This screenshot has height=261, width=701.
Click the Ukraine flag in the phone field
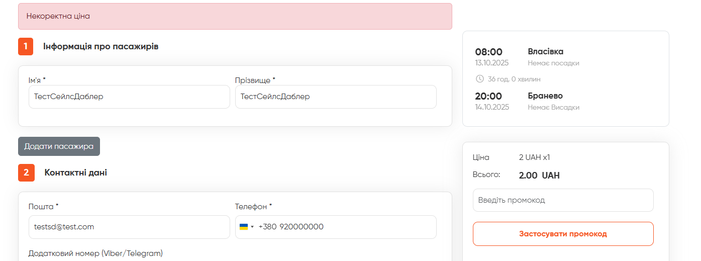[x=244, y=227]
